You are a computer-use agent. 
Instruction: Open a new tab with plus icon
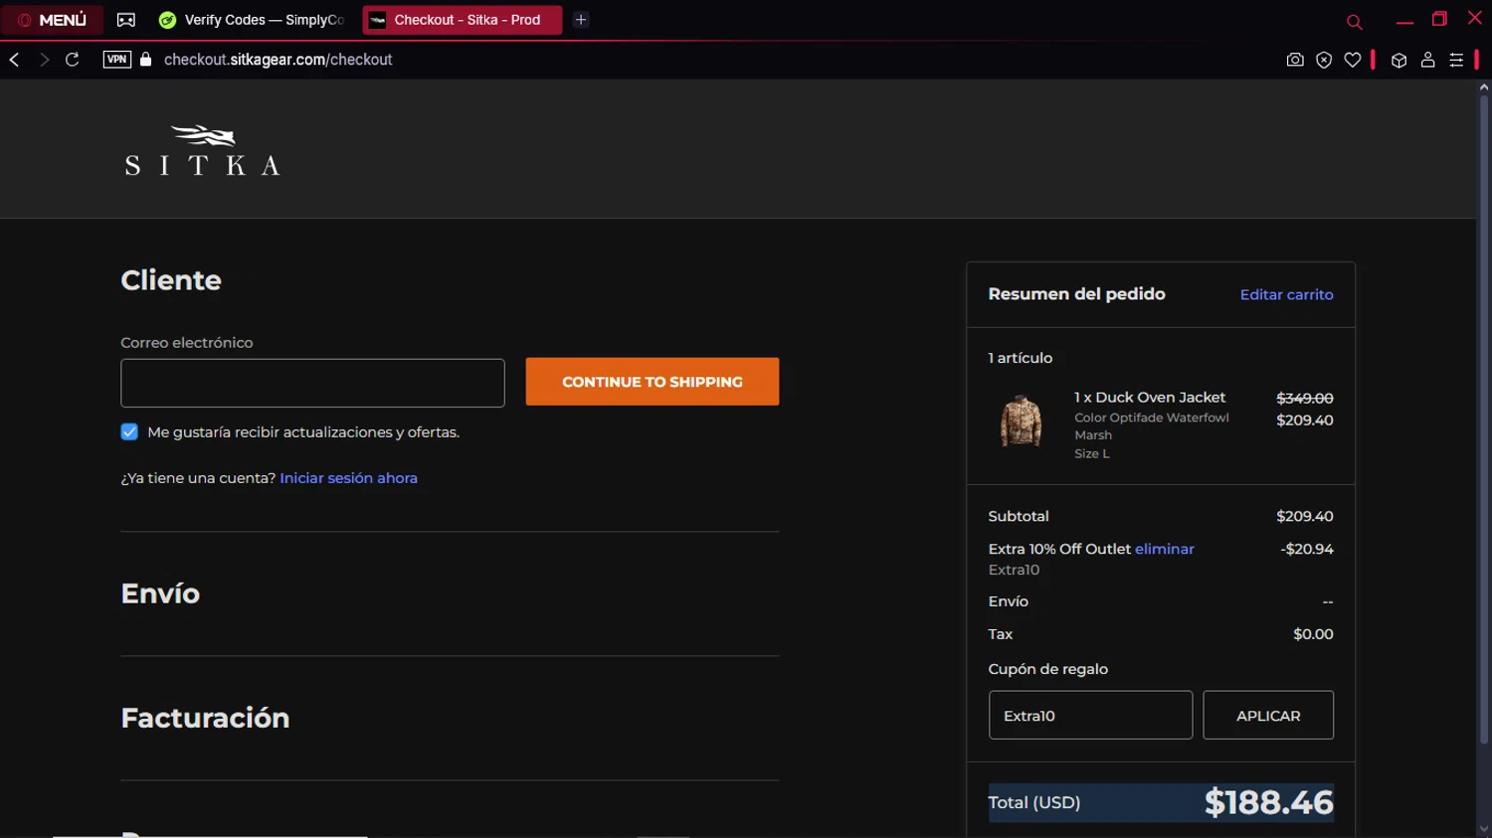tap(581, 20)
